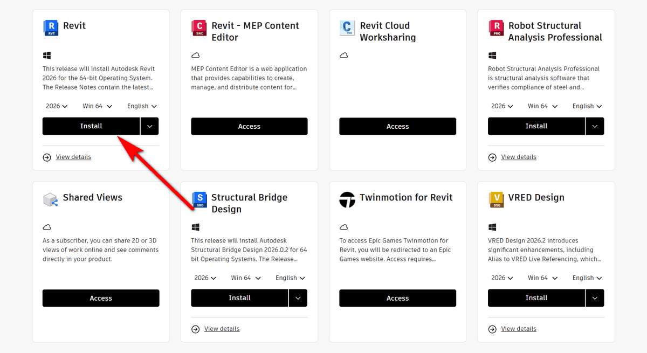The image size is (647, 353).
Task: Click the Robot Structural Analysis Professional icon
Action: [496, 27]
